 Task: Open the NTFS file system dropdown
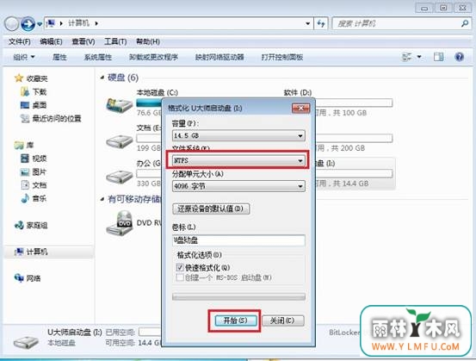238,160
